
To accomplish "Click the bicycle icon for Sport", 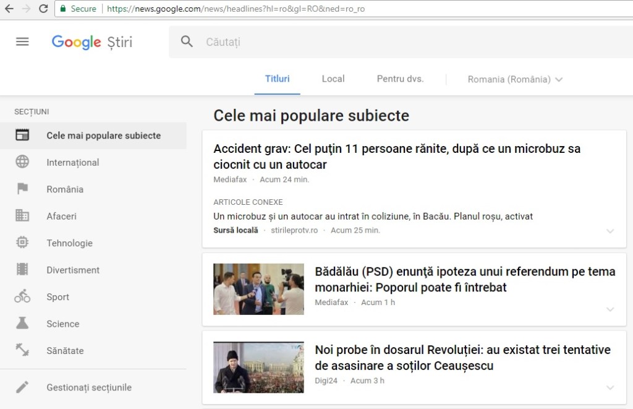I will pos(22,296).
